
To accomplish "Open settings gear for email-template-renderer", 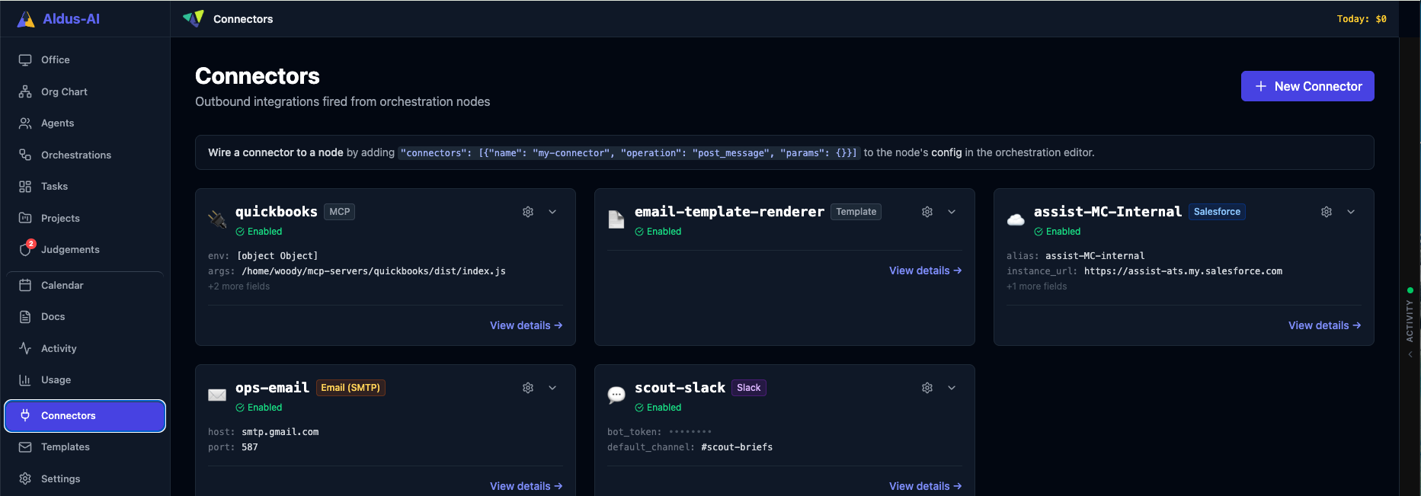I will click(927, 212).
